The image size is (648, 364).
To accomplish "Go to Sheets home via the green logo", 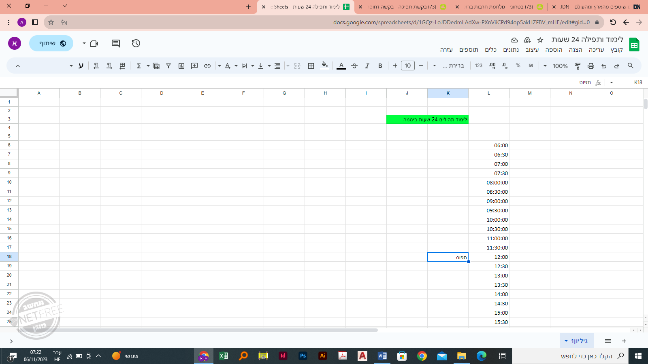I will (634, 44).
